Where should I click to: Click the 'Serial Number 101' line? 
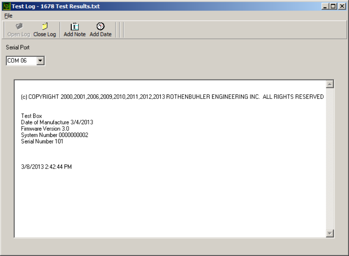[x=42, y=141]
